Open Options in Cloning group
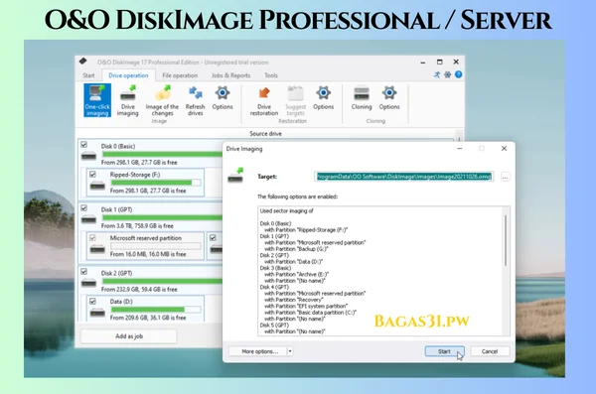The width and height of the screenshot is (596, 394). [389, 98]
